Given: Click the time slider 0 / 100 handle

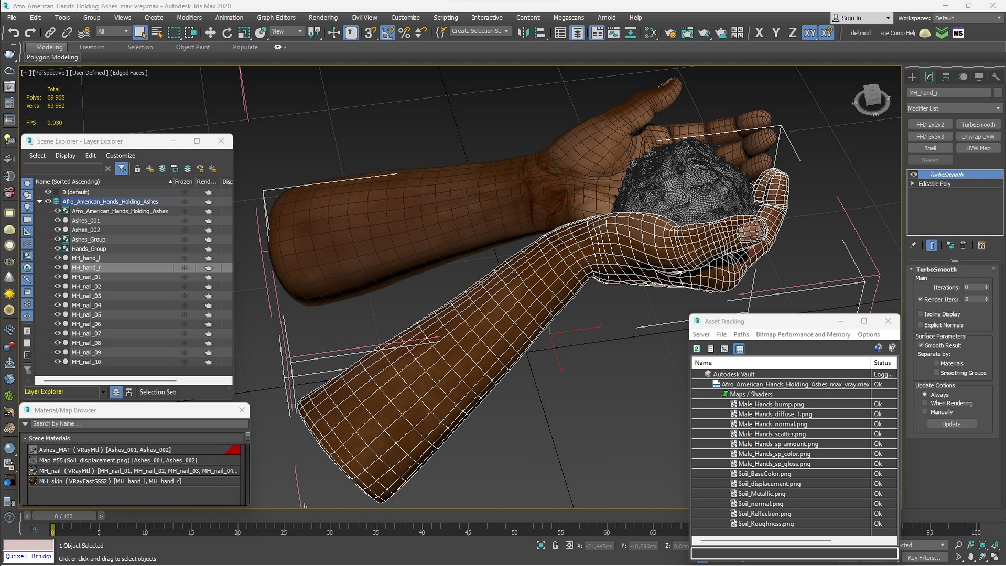Looking at the screenshot, I should (63, 516).
